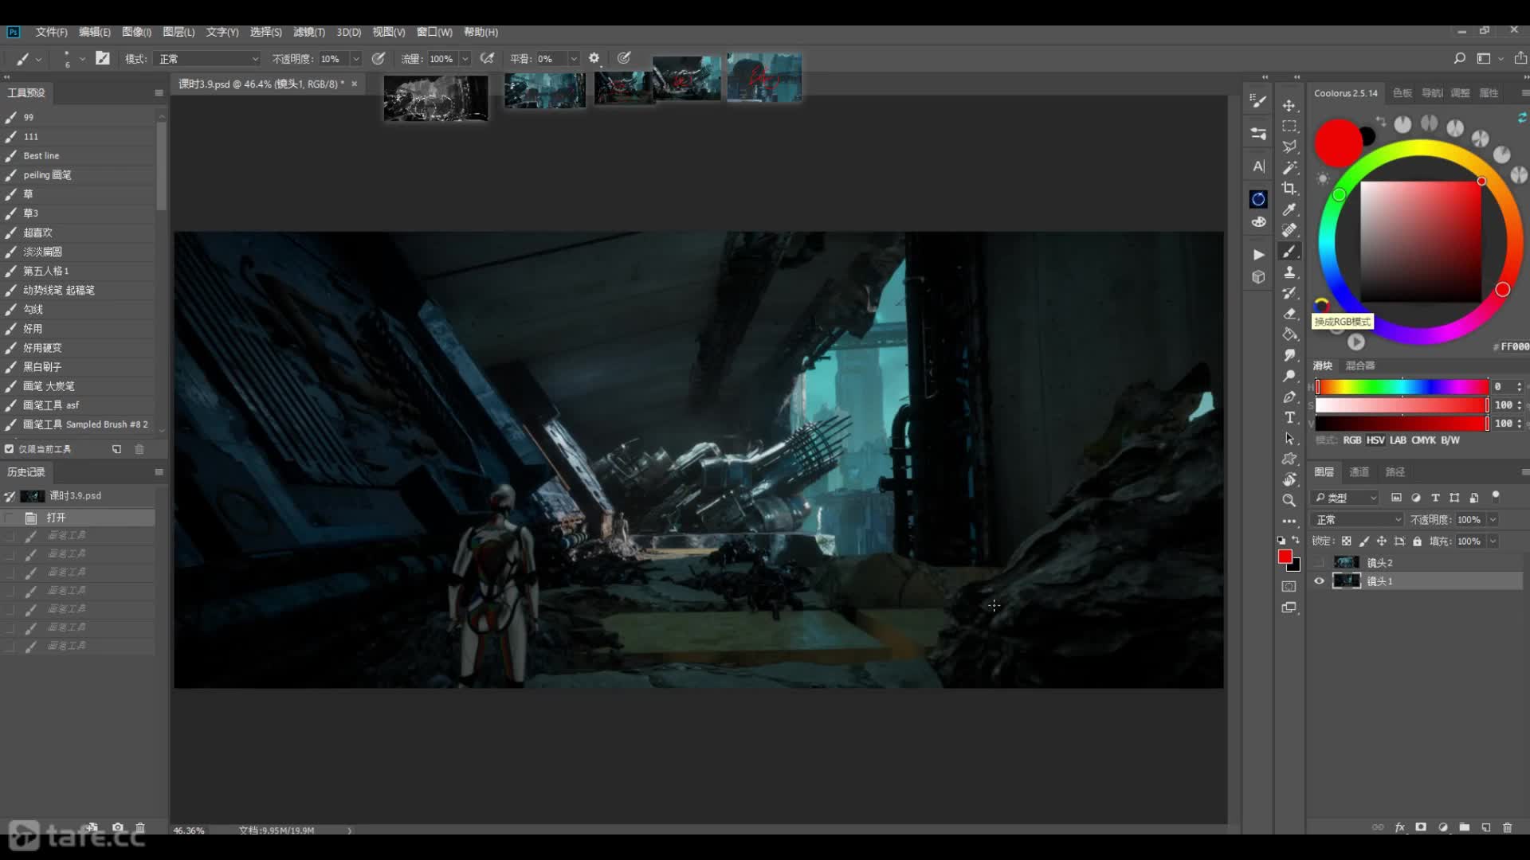This screenshot has width=1530, height=860.
Task: Toggle Quick Mask mode icon
Action: 1289,587
